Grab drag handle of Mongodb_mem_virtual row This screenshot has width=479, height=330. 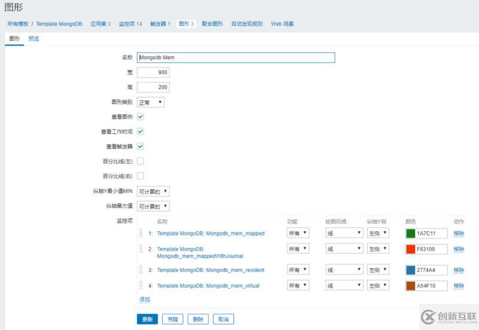pyautogui.click(x=141, y=285)
